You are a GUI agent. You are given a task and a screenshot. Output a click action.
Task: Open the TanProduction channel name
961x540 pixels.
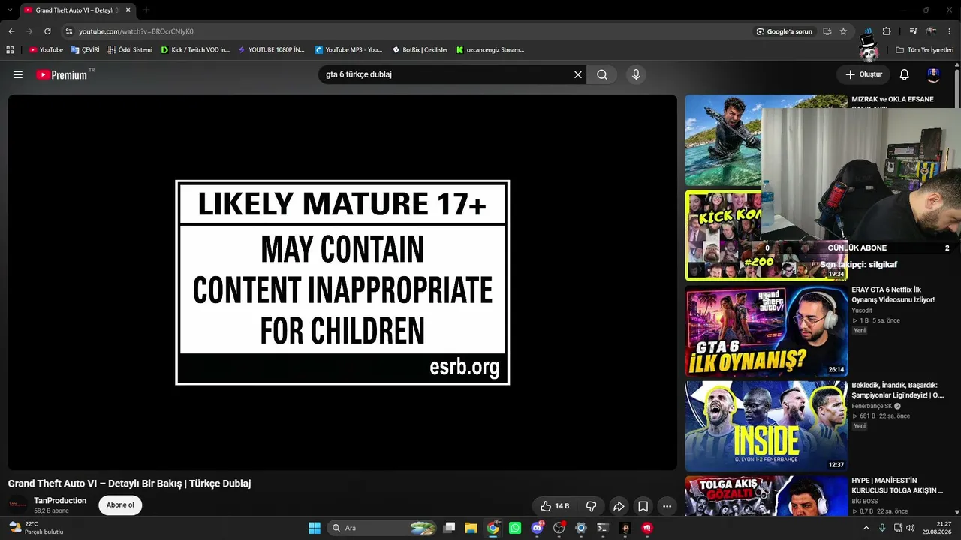tap(60, 501)
